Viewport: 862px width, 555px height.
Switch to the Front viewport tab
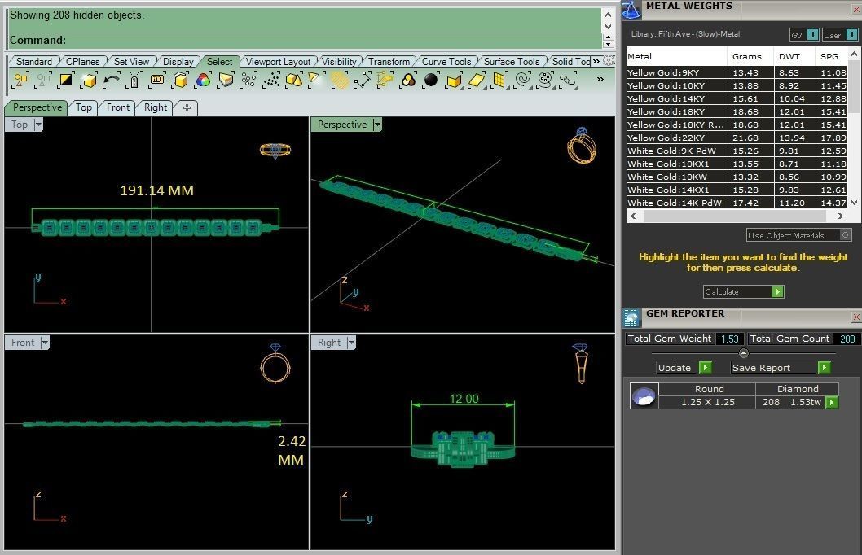pos(118,107)
